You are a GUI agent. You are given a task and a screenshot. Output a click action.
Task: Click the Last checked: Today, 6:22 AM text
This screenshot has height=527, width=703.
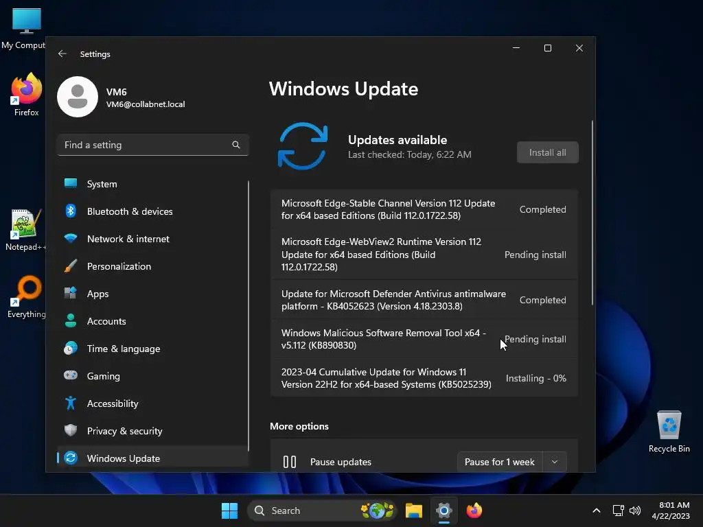[409, 154]
